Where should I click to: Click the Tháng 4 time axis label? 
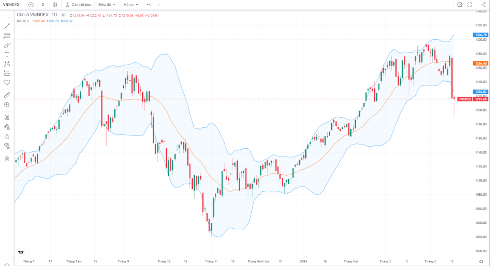[x=430, y=261]
